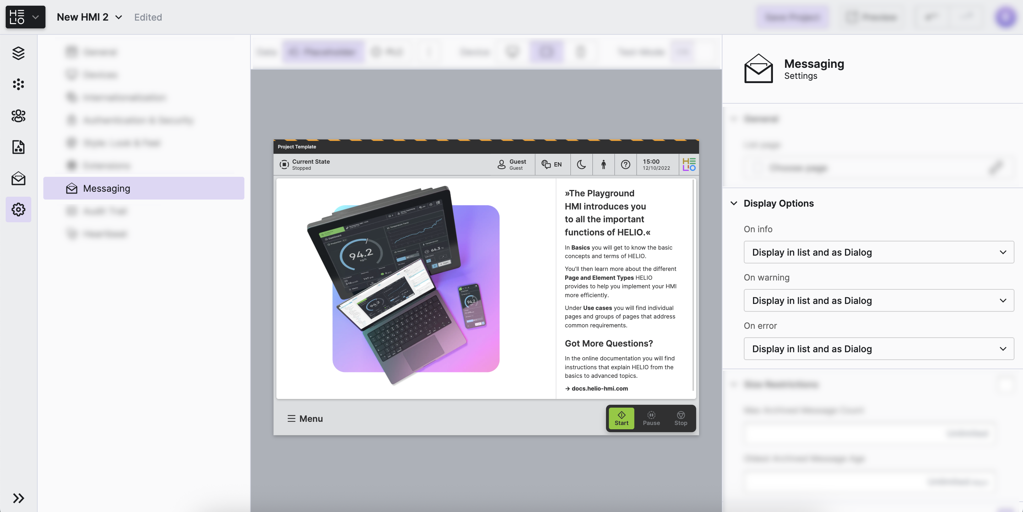Click the EN language switcher

552,164
